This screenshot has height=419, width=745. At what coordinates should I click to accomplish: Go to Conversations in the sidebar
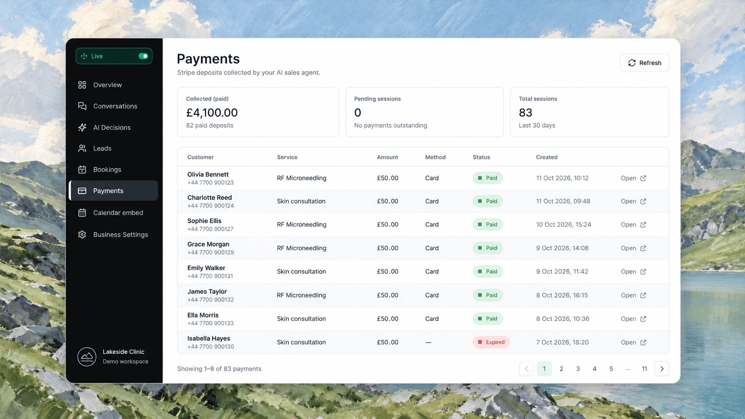coord(114,106)
